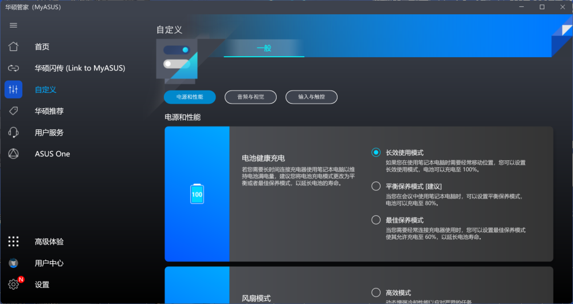Open the 设置 gear icon

click(14, 285)
